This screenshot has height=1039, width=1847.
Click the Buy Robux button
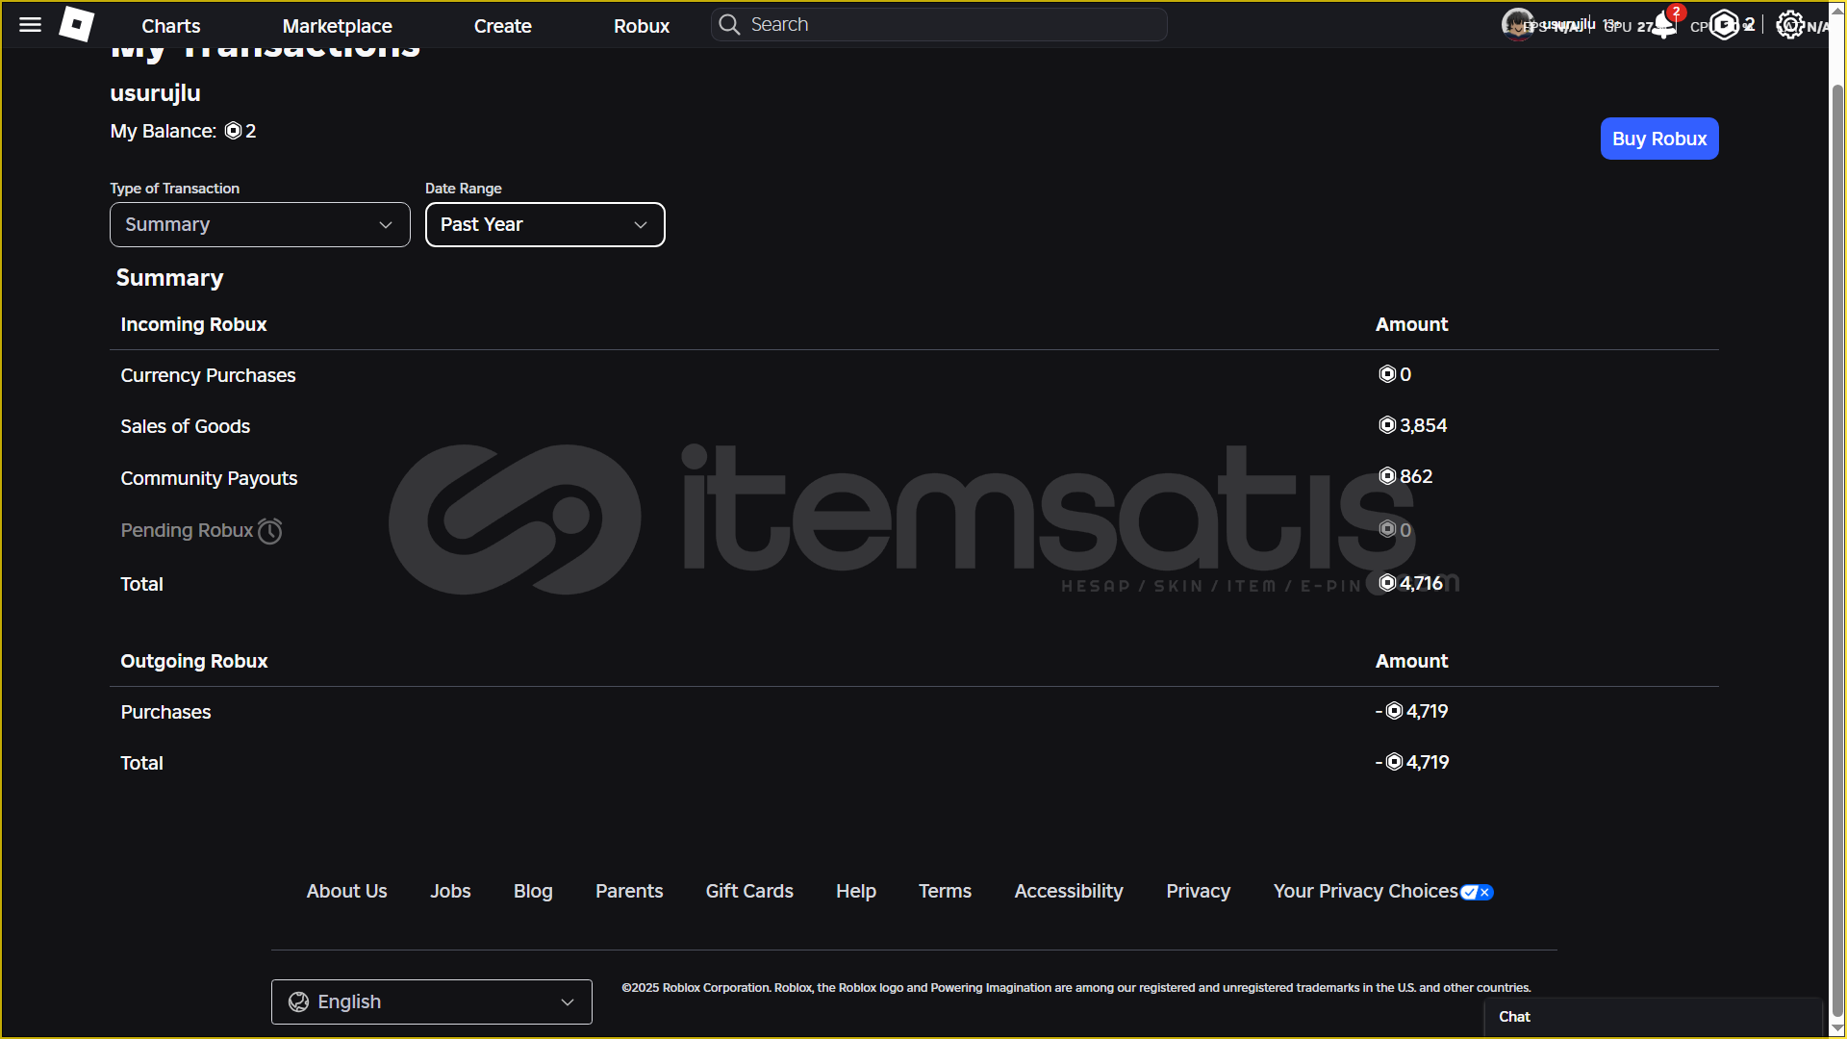(x=1659, y=139)
